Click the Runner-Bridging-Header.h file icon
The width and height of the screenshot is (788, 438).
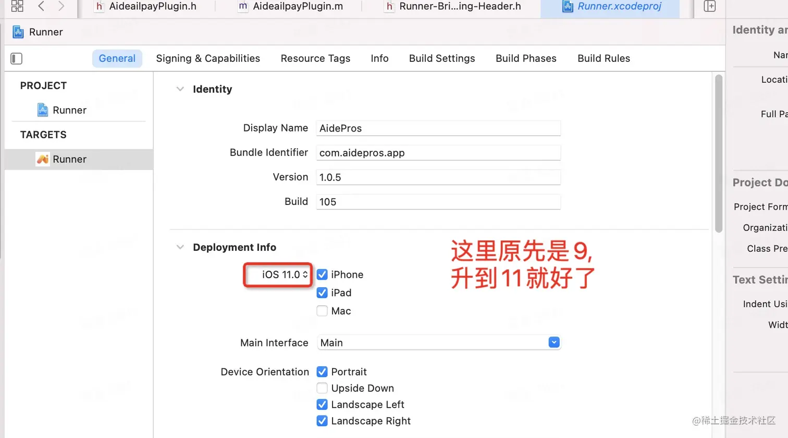[389, 7]
